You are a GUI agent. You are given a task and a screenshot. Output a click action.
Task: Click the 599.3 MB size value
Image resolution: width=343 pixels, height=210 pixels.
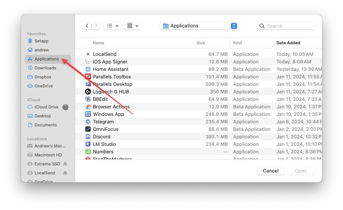point(217,84)
